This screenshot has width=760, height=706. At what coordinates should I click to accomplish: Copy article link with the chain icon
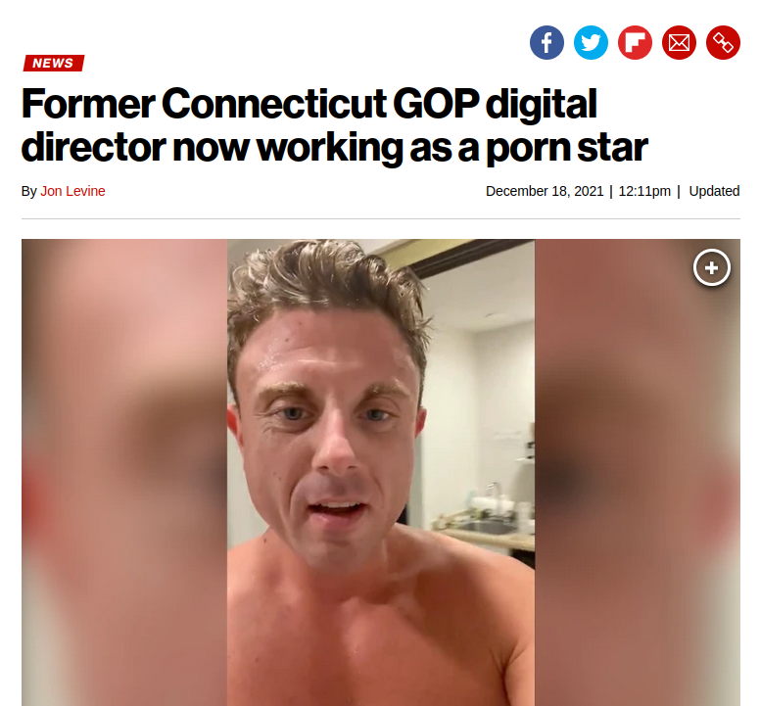pyautogui.click(x=723, y=43)
